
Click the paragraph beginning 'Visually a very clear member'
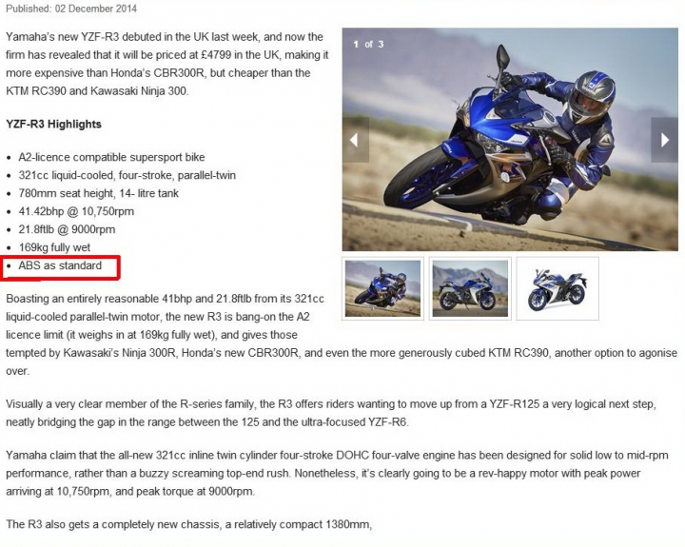pos(331,413)
